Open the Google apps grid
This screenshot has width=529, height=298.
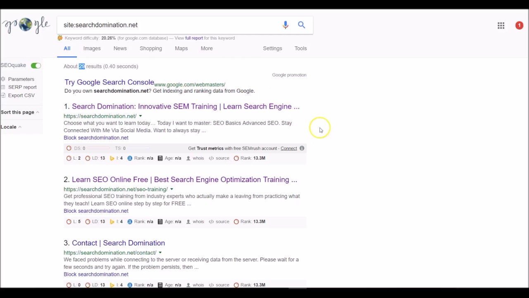click(501, 26)
